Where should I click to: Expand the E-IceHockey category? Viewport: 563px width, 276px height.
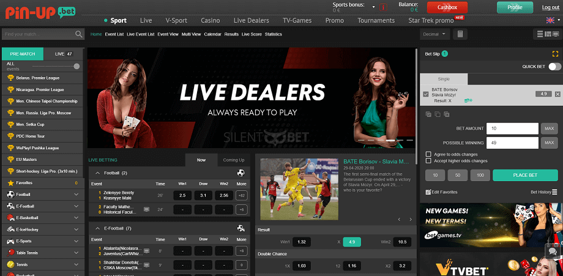(x=76, y=229)
